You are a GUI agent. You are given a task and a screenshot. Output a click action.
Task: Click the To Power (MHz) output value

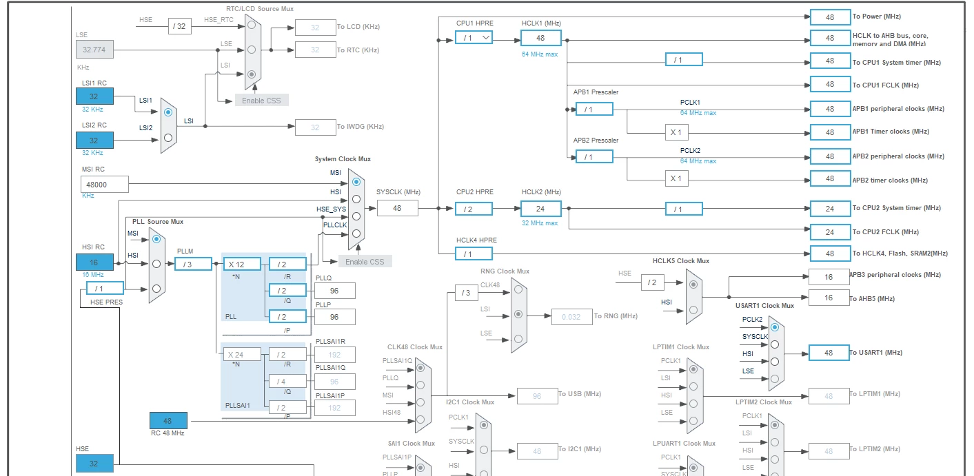point(830,17)
